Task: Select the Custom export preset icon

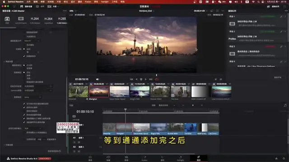Action: click(x=7, y=19)
